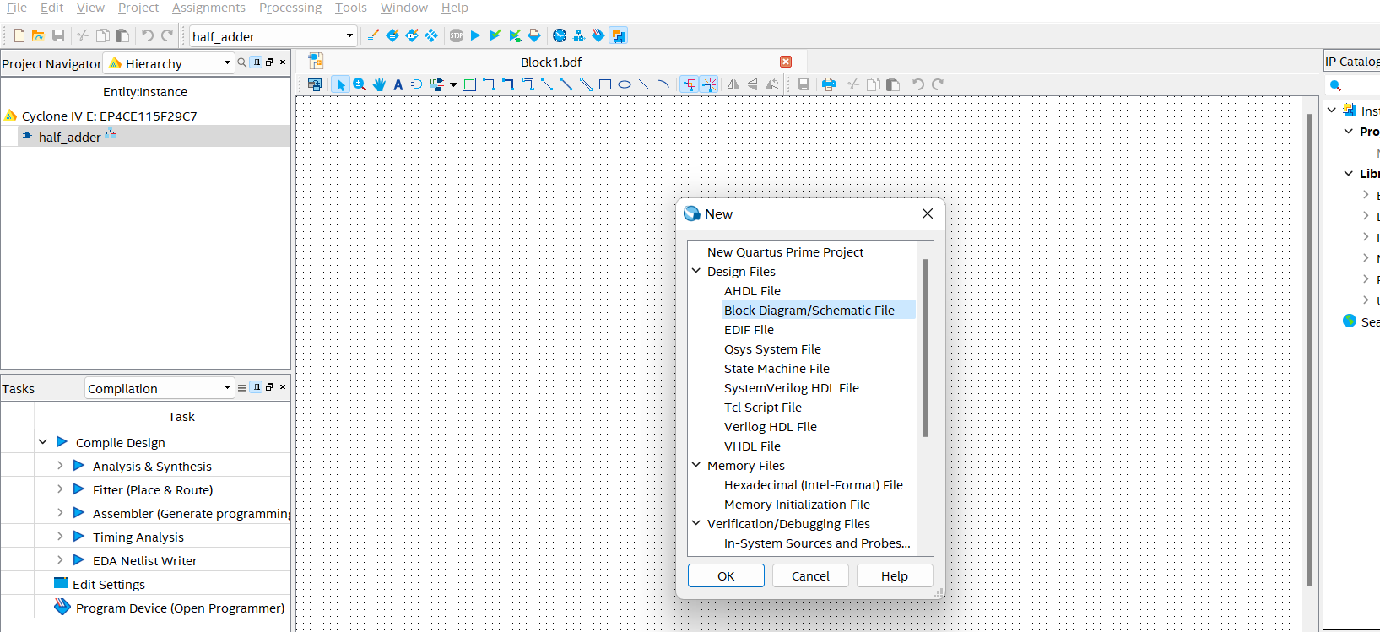This screenshot has height=632, width=1380.
Task: Click the Programmer icon in main toolbar
Action: (x=598, y=35)
